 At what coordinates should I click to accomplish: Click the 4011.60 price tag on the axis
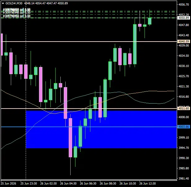184,109
